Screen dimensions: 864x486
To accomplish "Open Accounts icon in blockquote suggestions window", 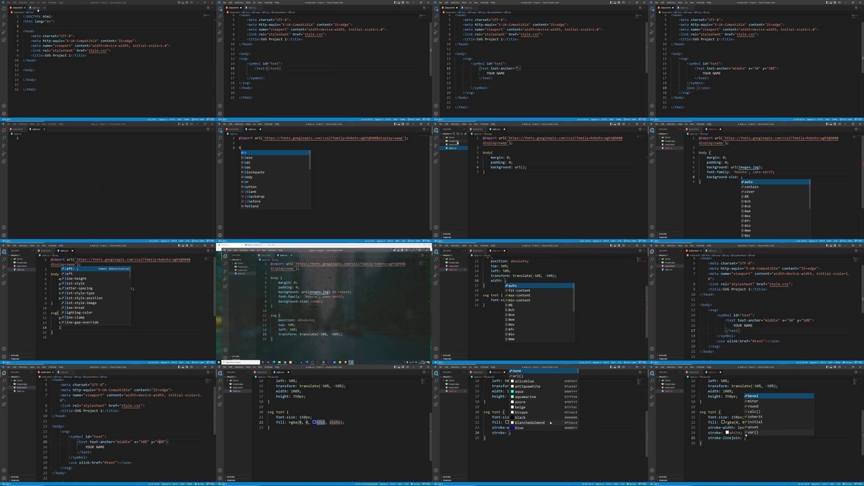I will [220, 227].
